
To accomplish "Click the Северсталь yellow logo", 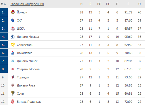I will [13, 45].
